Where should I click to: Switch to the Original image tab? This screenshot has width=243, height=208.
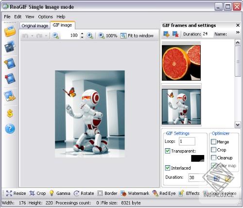35,26
